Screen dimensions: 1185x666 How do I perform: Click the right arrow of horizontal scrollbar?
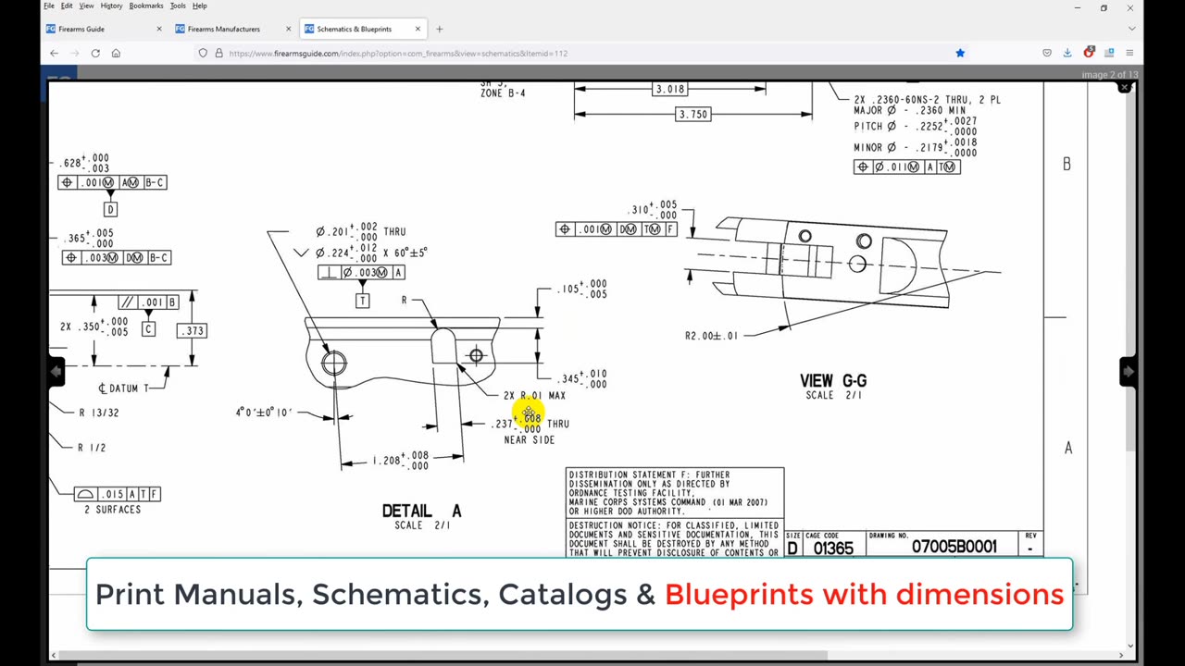point(1121,656)
